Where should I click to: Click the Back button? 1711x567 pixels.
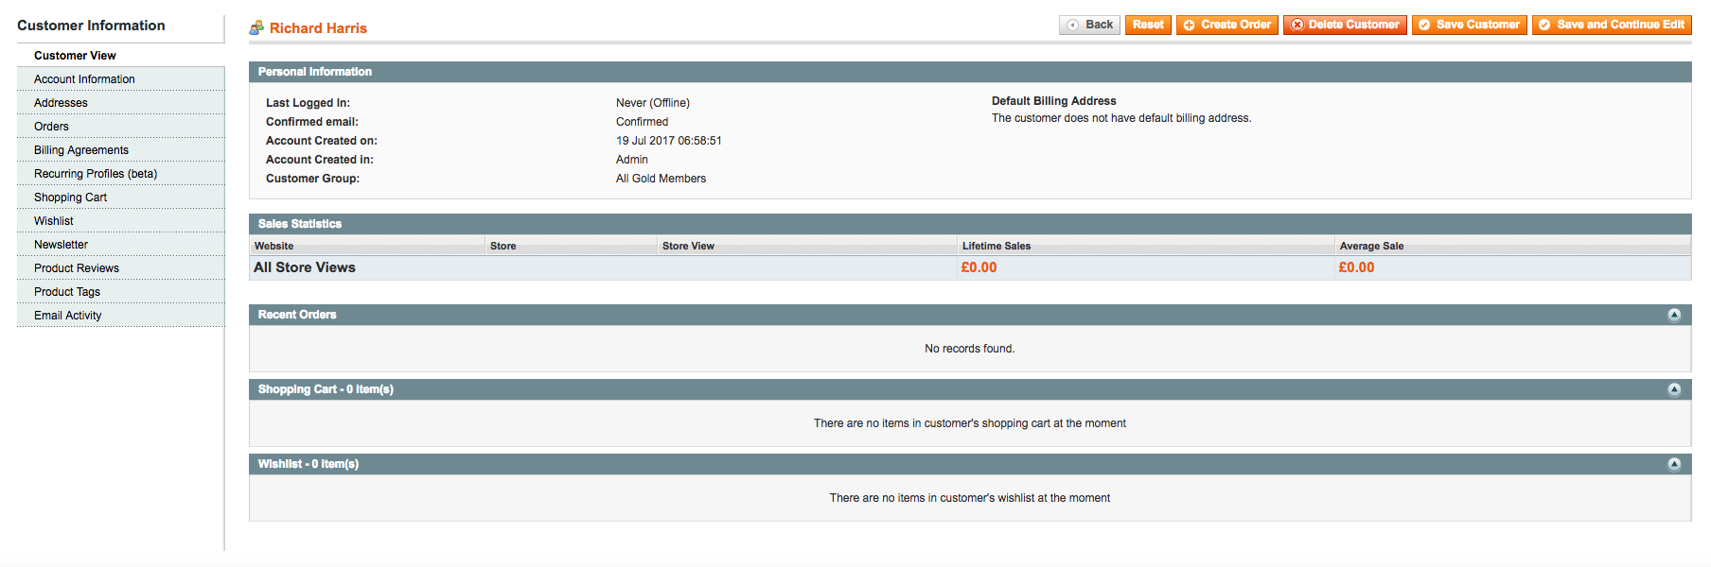click(x=1089, y=25)
